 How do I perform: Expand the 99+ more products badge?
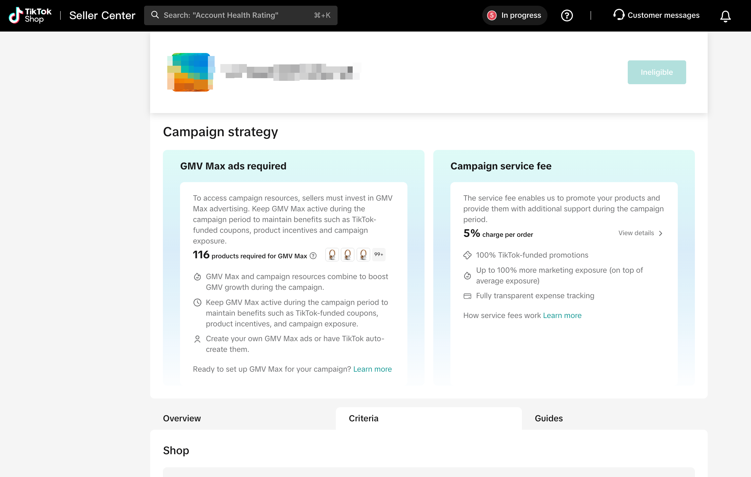379,255
